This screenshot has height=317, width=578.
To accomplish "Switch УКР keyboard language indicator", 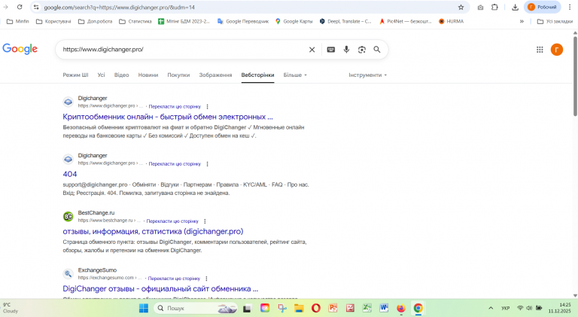I will 506,308.
